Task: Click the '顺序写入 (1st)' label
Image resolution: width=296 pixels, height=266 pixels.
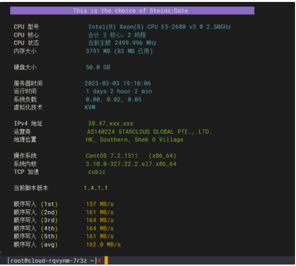Action: [x=35, y=204]
